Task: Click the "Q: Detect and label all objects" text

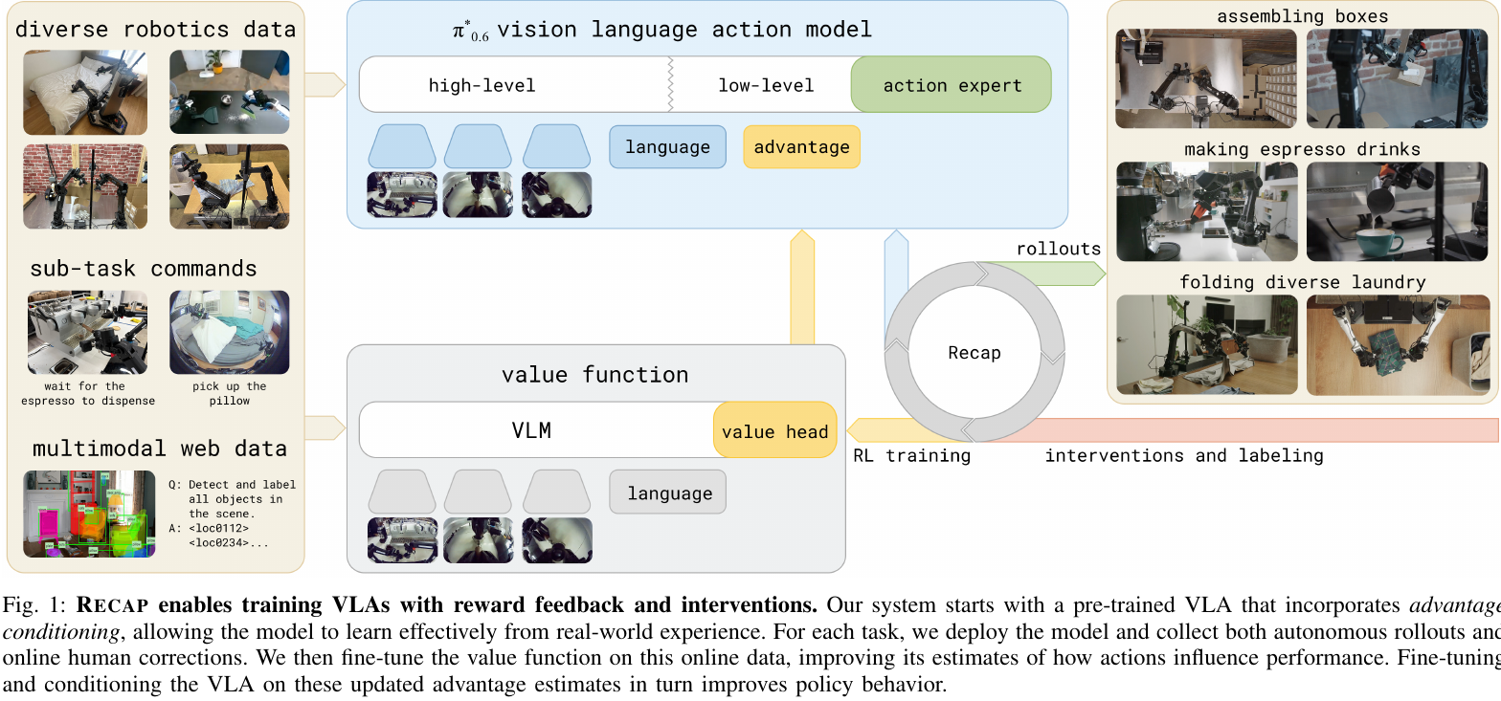Action: click(x=233, y=498)
